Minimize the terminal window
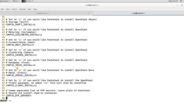 pyautogui.click(x=177, y=5)
